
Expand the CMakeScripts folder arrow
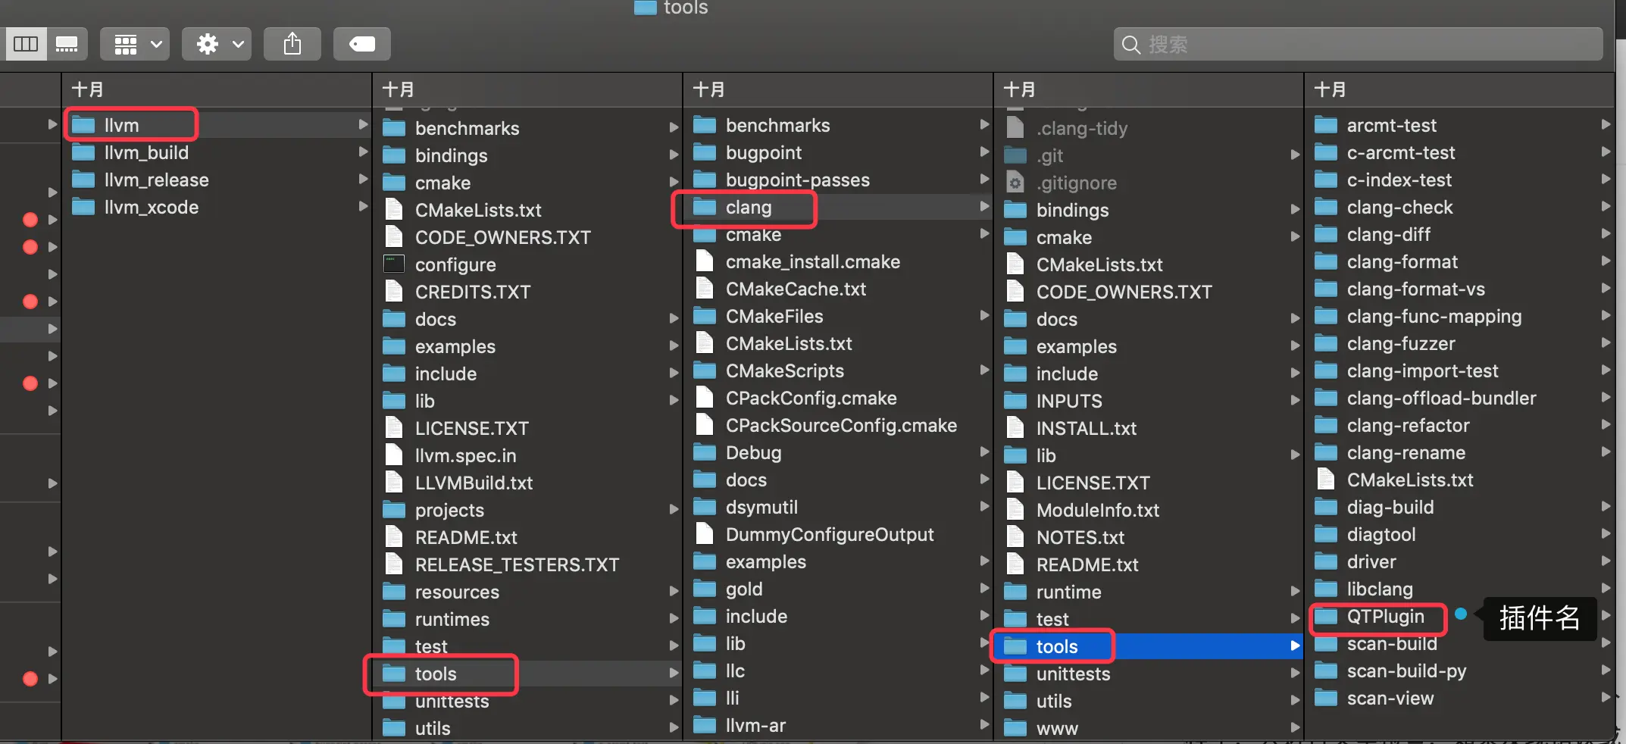984,370
